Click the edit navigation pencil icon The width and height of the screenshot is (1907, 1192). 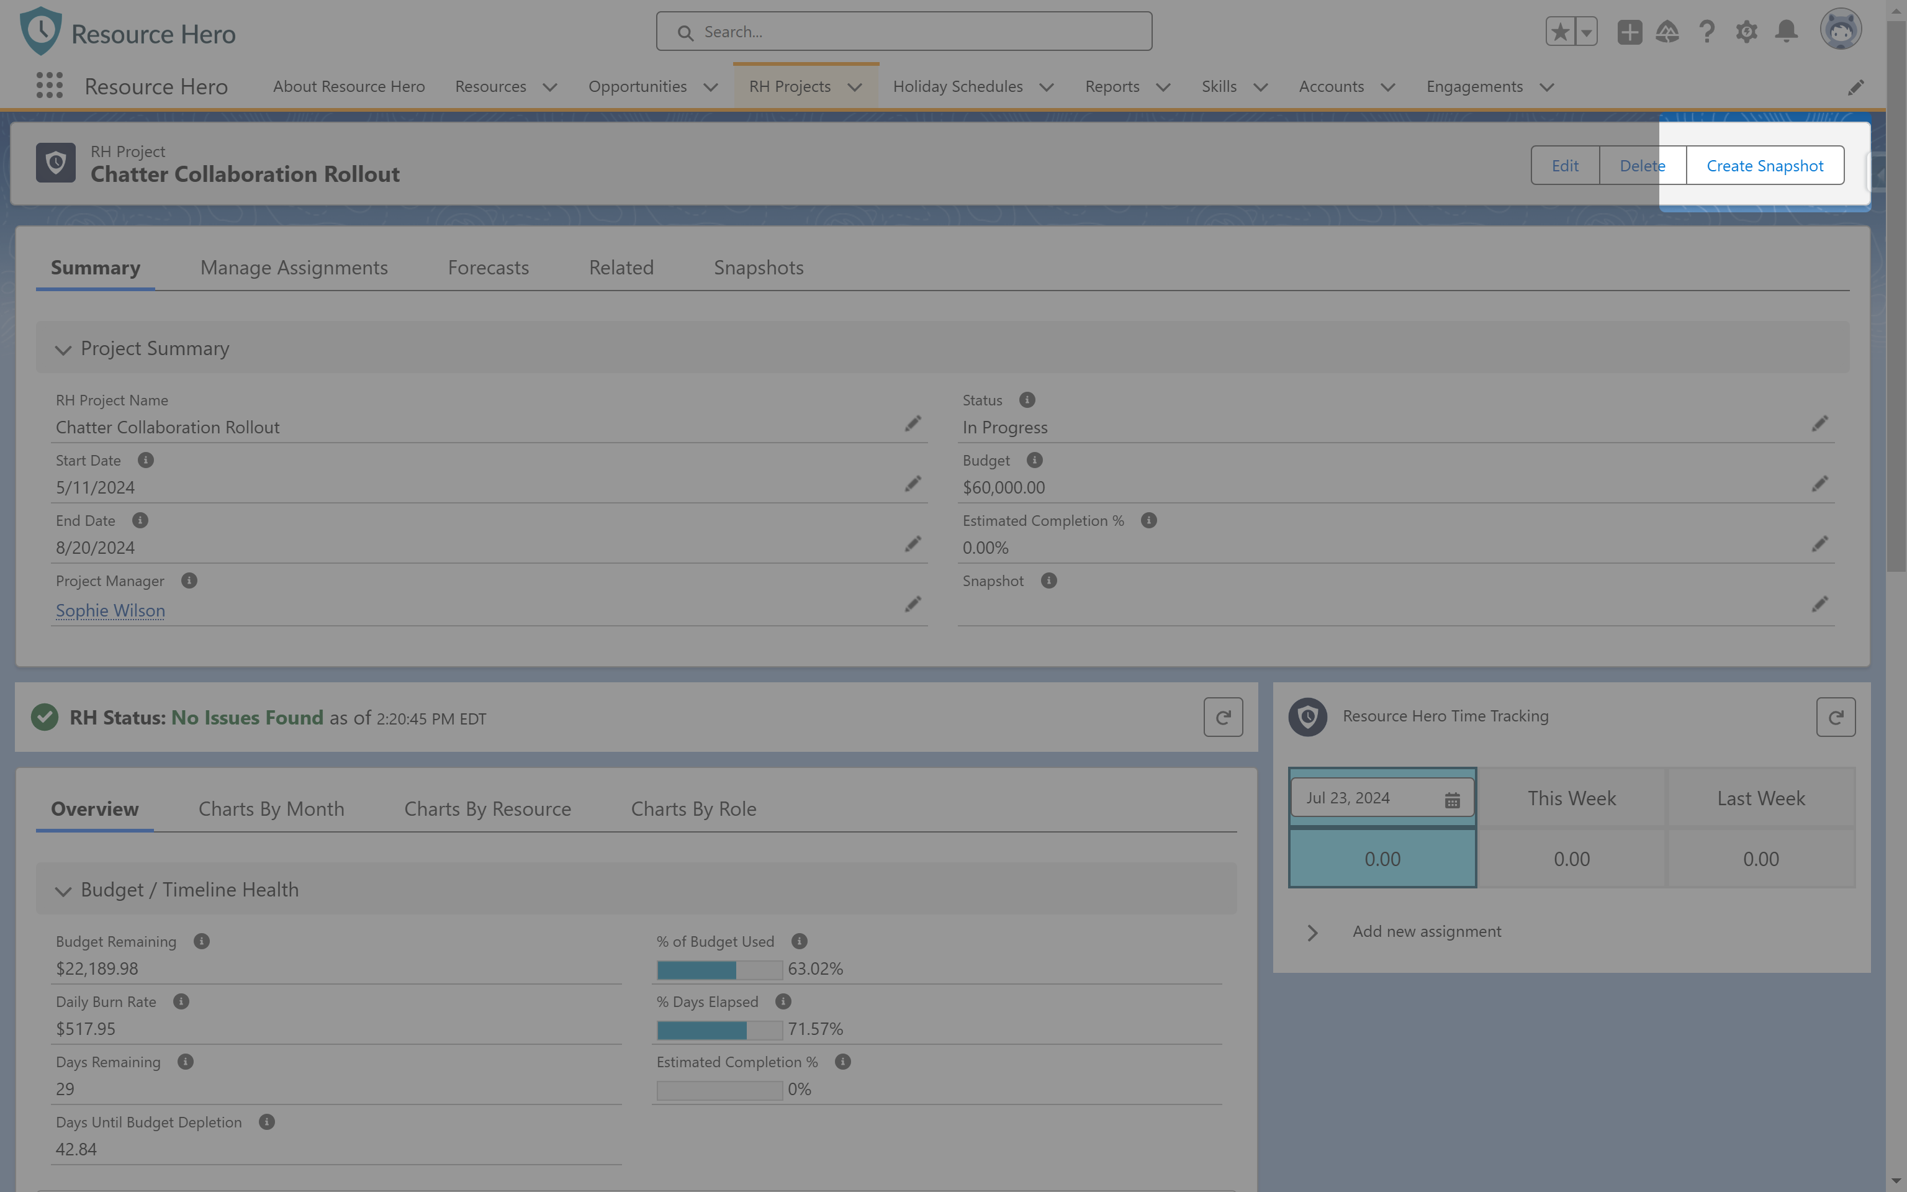[1855, 87]
